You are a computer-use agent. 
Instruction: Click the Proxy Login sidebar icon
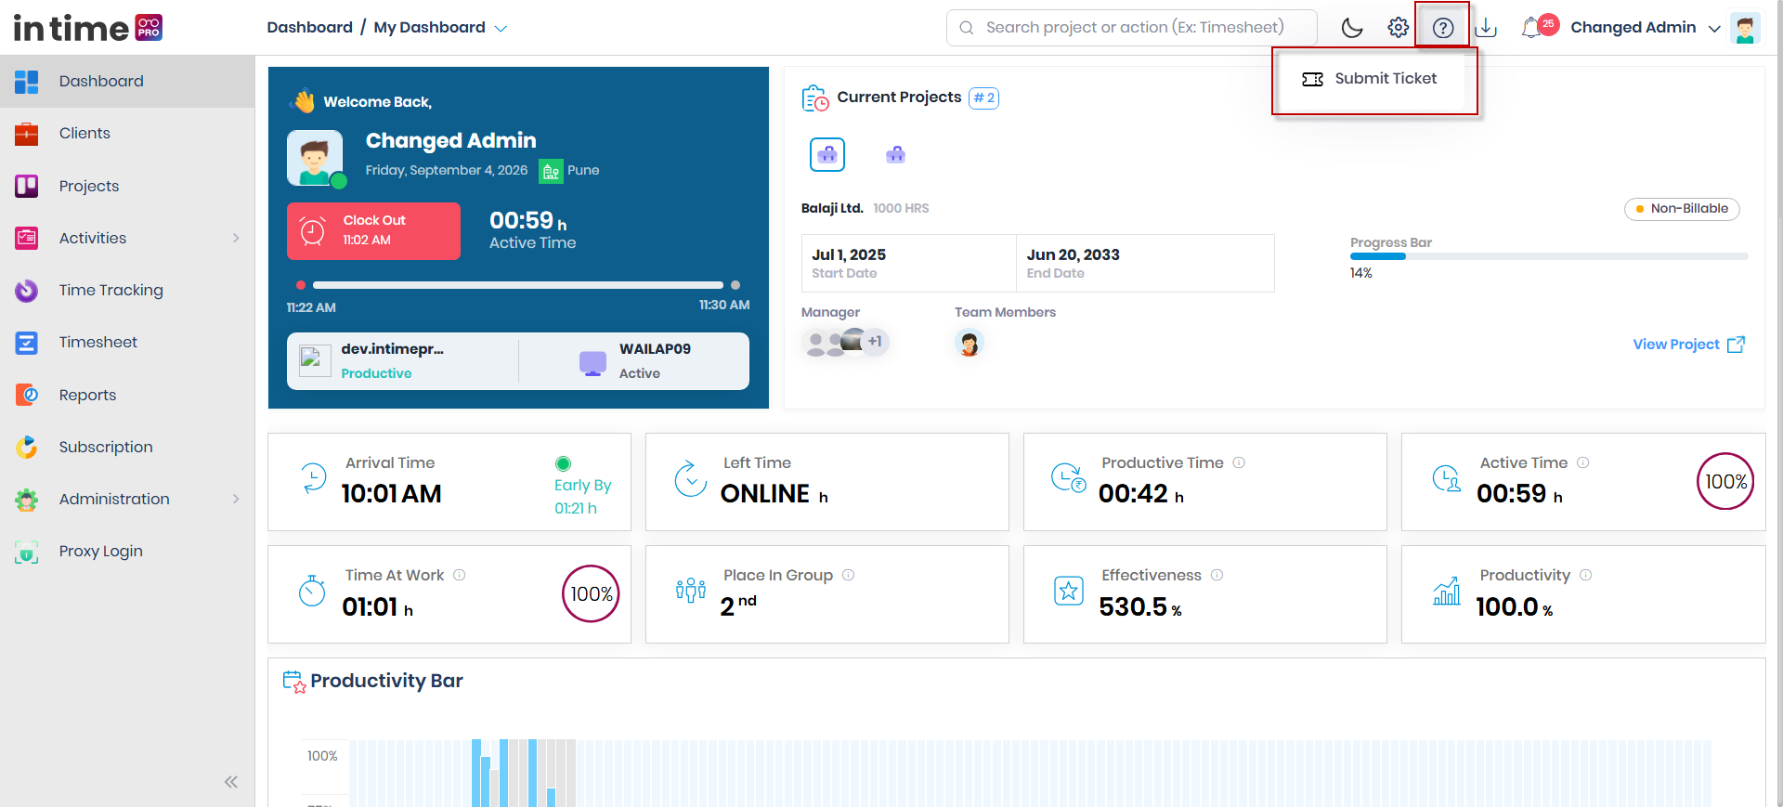(x=26, y=552)
